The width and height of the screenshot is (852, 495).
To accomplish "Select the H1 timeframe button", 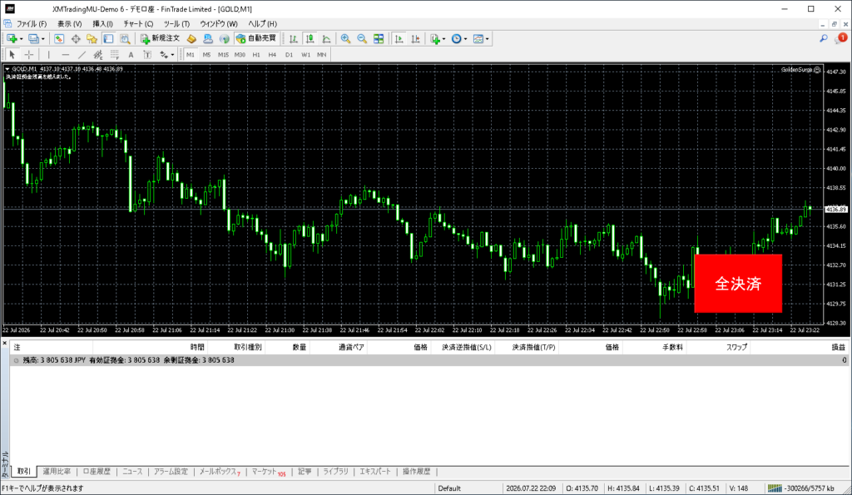I will pos(256,54).
